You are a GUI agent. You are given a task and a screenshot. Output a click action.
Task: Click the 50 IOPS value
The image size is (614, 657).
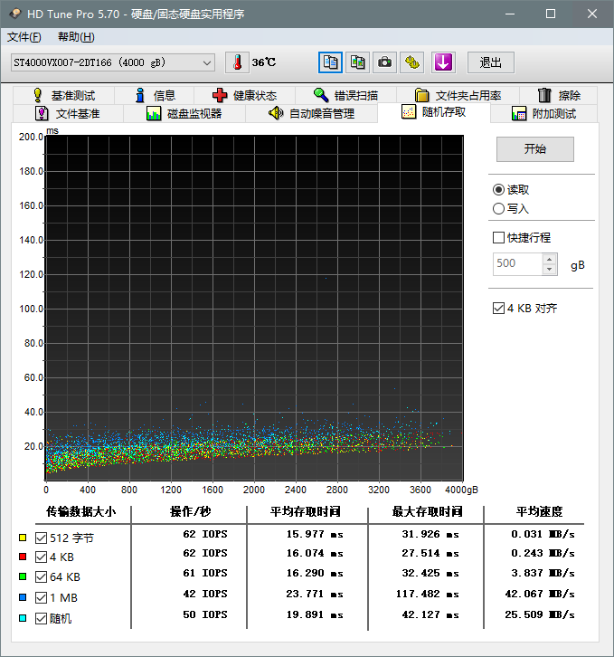[x=205, y=614]
